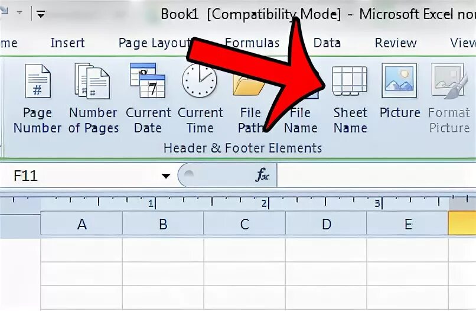Click the Format Picture button
The width and height of the screenshot is (476, 311).
click(449, 99)
